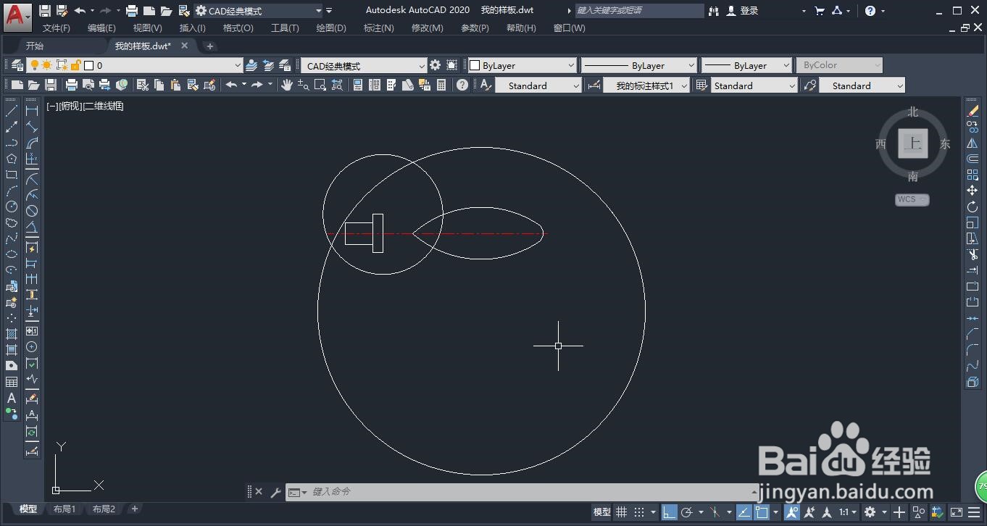Open the ByLayer linetype dropdown
The image size is (987, 526).
pos(691,65)
